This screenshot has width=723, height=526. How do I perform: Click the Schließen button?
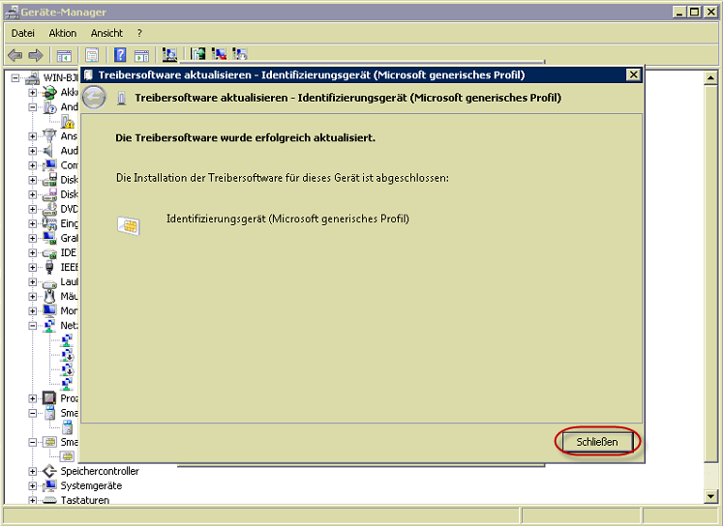597,442
